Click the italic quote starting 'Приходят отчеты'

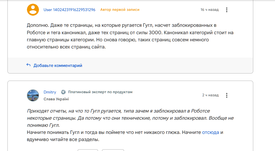tap(130, 118)
